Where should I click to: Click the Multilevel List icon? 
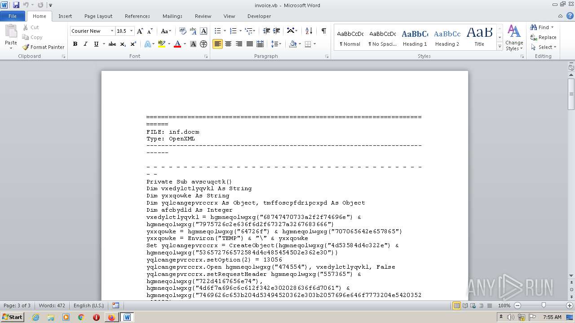pyautogui.click(x=248, y=31)
